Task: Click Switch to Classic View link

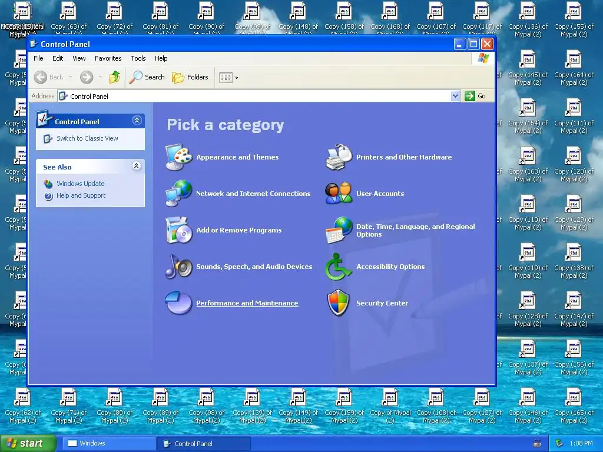Action: [87, 138]
